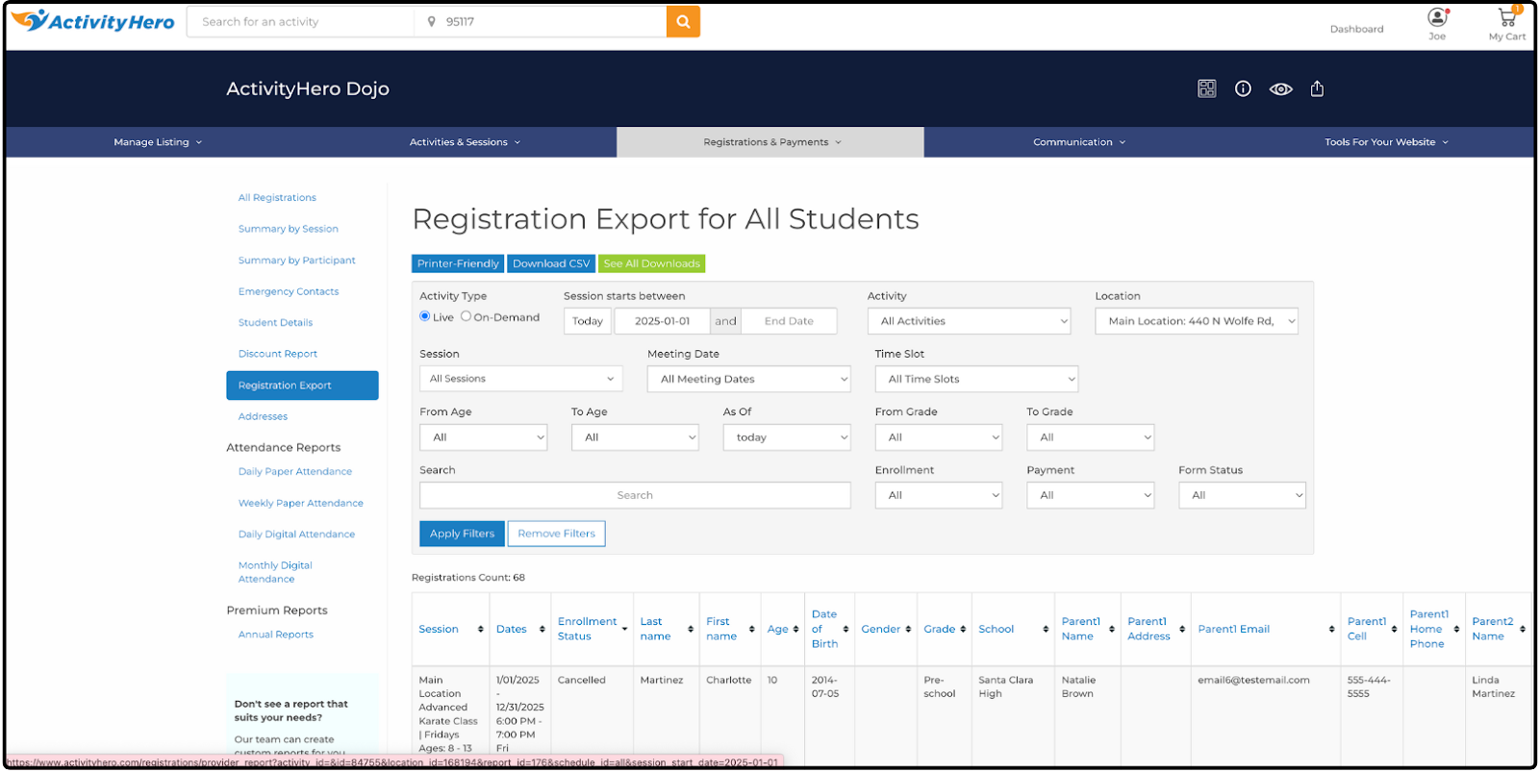
Task: Open Annual Reports link
Action: click(276, 635)
